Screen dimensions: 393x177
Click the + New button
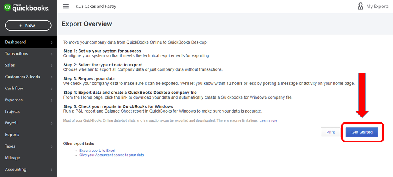click(x=28, y=25)
